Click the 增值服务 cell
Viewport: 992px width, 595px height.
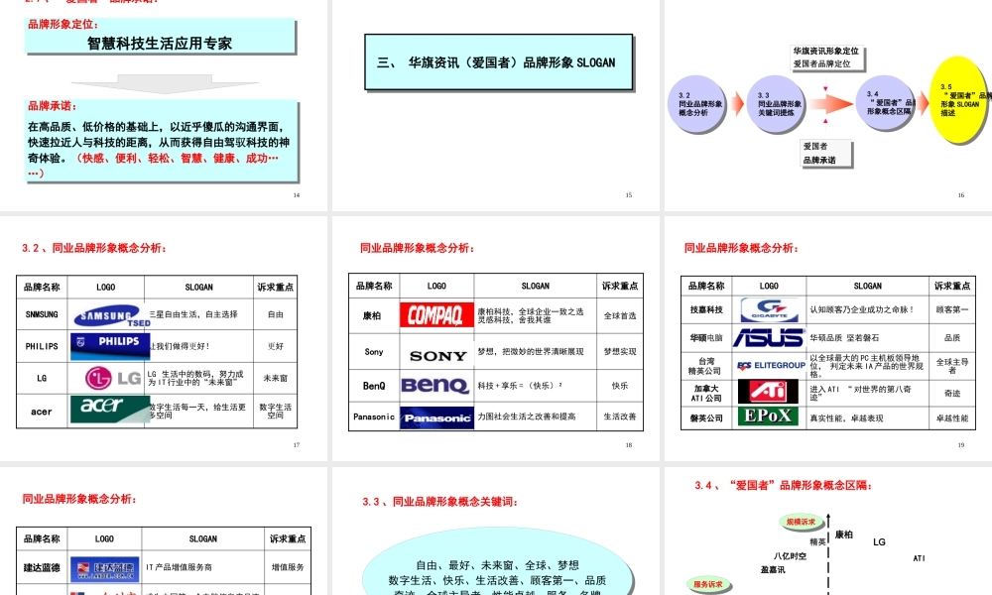point(288,568)
